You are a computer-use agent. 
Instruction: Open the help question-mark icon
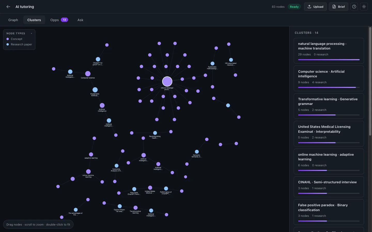tap(354, 7)
